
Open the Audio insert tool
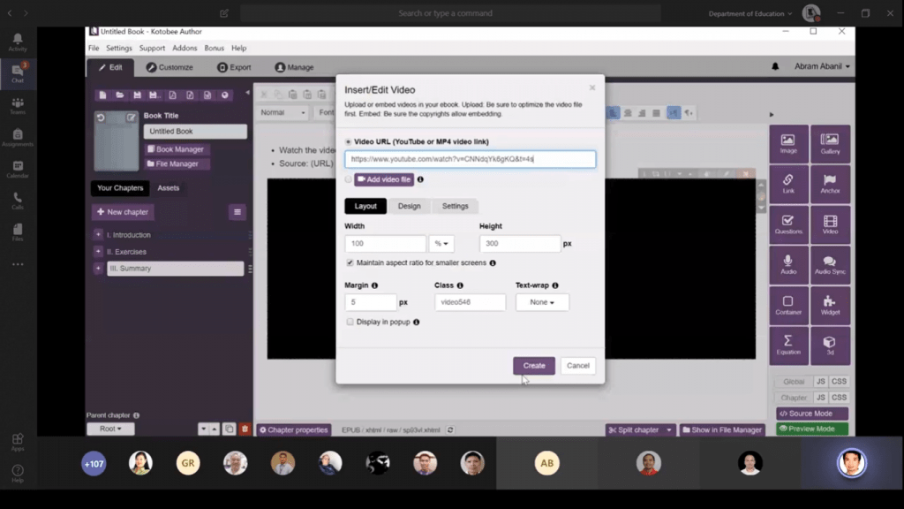point(788,265)
